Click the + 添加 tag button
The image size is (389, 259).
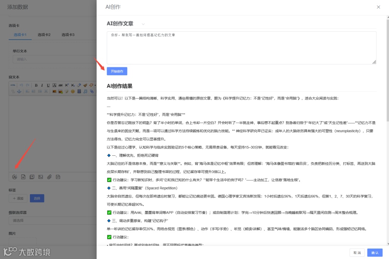tap(18, 198)
